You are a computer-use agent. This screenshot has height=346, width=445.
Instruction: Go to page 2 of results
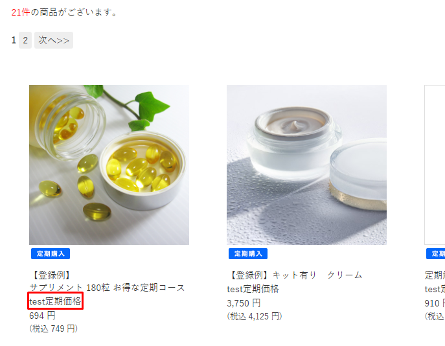click(x=25, y=40)
